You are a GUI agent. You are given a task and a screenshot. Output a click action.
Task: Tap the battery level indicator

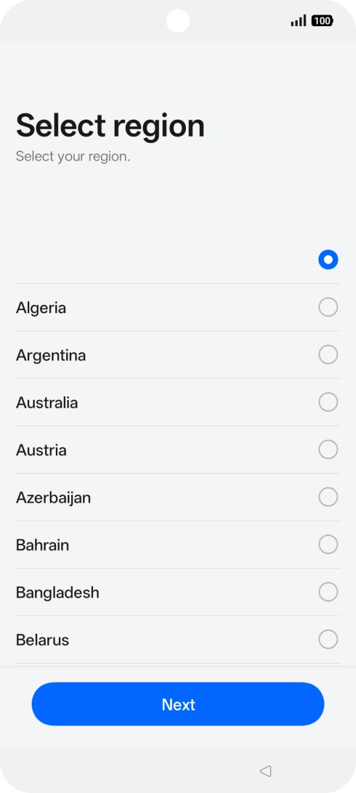[323, 20]
